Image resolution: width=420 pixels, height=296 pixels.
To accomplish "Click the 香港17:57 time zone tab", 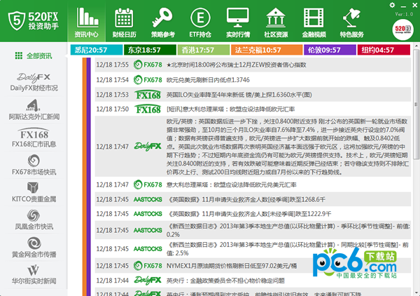I will tap(204, 50).
